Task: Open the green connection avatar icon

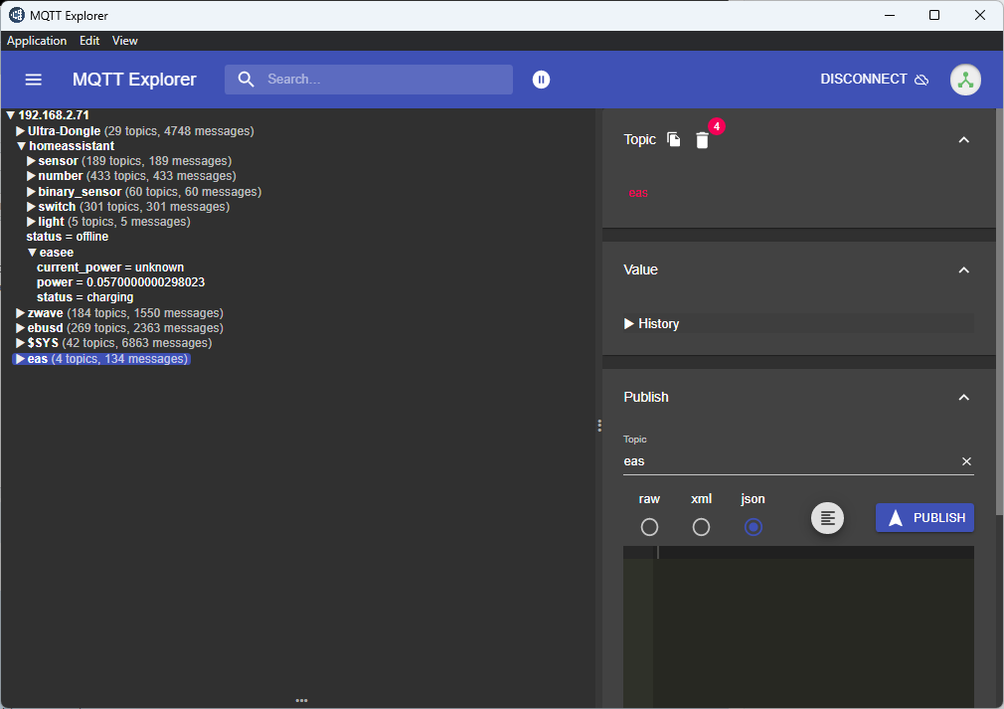Action: click(x=965, y=81)
